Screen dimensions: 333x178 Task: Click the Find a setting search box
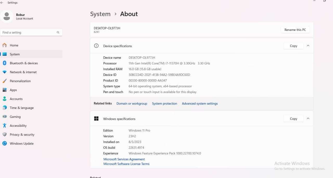(31, 32)
